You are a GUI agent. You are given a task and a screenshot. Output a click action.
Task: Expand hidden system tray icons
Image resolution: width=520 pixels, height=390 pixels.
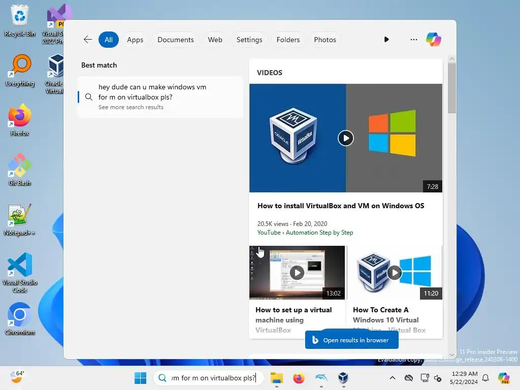click(x=393, y=378)
